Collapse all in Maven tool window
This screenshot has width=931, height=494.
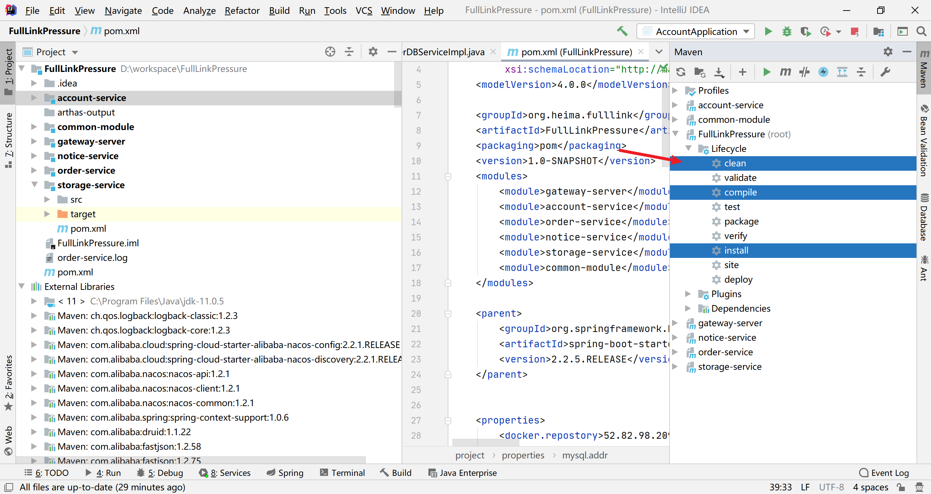861,72
